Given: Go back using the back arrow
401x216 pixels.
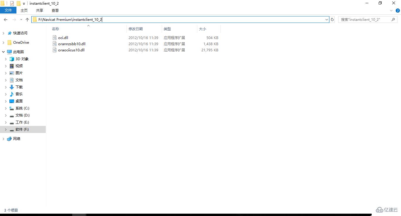Looking at the screenshot, I should pos(6,19).
